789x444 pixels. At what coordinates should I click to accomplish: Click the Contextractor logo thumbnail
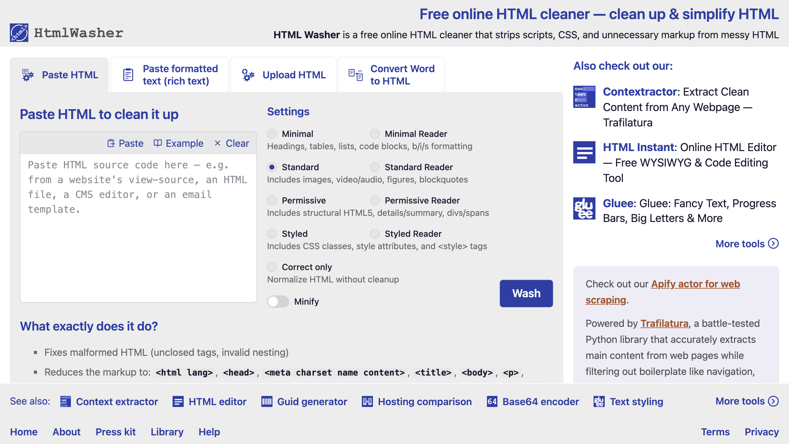pyautogui.click(x=584, y=97)
